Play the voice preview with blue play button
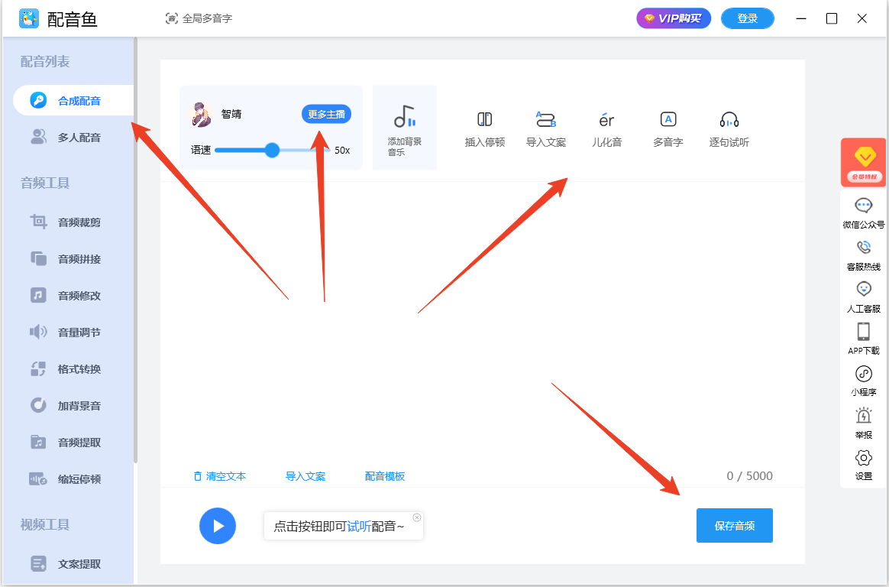Image resolution: width=889 pixels, height=587 pixels. (217, 526)
